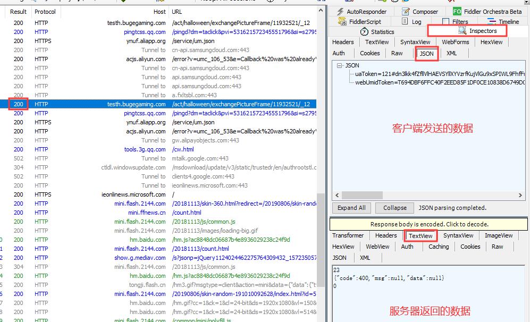Sort sessions by Protocol column header

pyautogui.click(x=45, y=12)
